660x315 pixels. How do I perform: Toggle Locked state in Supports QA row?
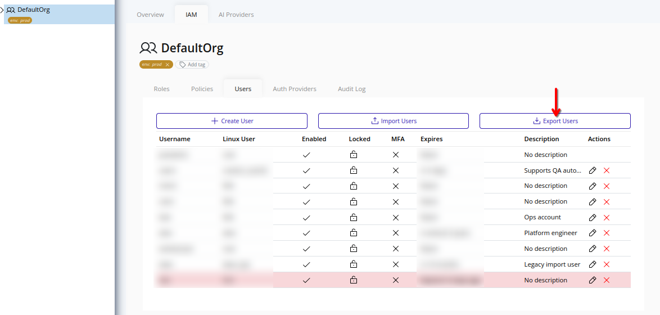[x=354, y=170]
